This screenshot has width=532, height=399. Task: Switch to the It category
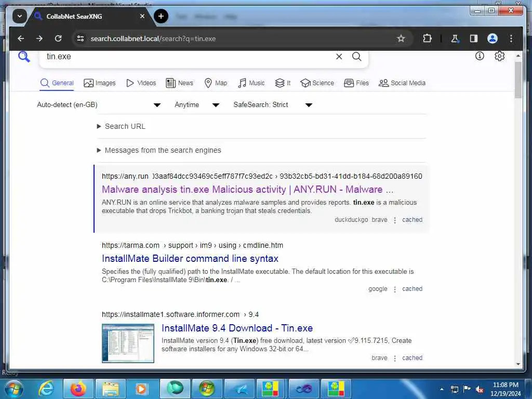click(283, 83)
